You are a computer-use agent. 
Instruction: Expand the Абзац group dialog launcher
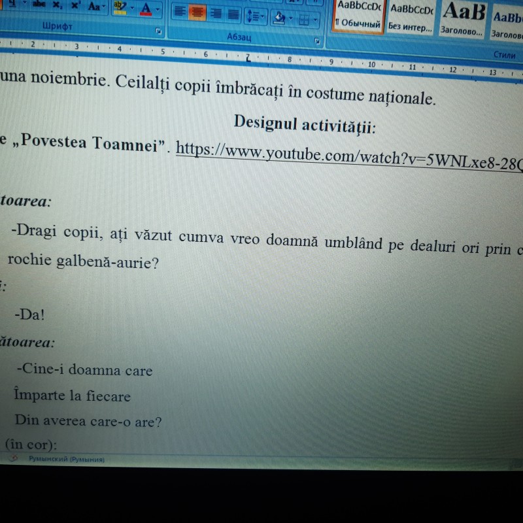click(x=316, y=41)
